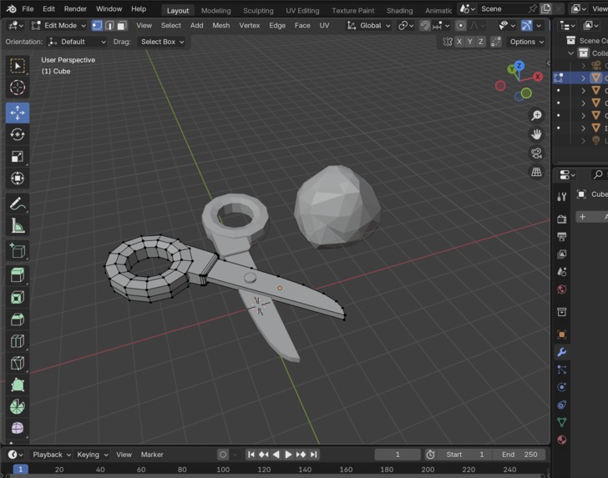The height and width of the screenshot is (478, 608).
Task: Open the Playback dropdown
Action: coord(51,455)
